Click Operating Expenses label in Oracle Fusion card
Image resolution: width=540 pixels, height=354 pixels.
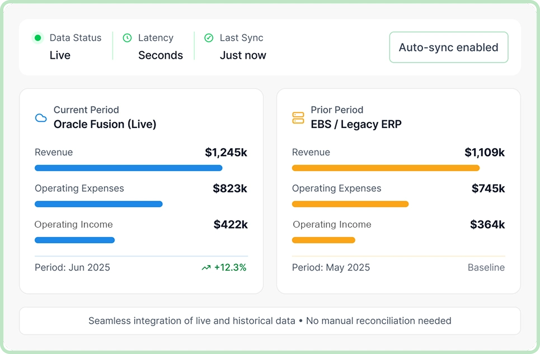click(79, 188)
